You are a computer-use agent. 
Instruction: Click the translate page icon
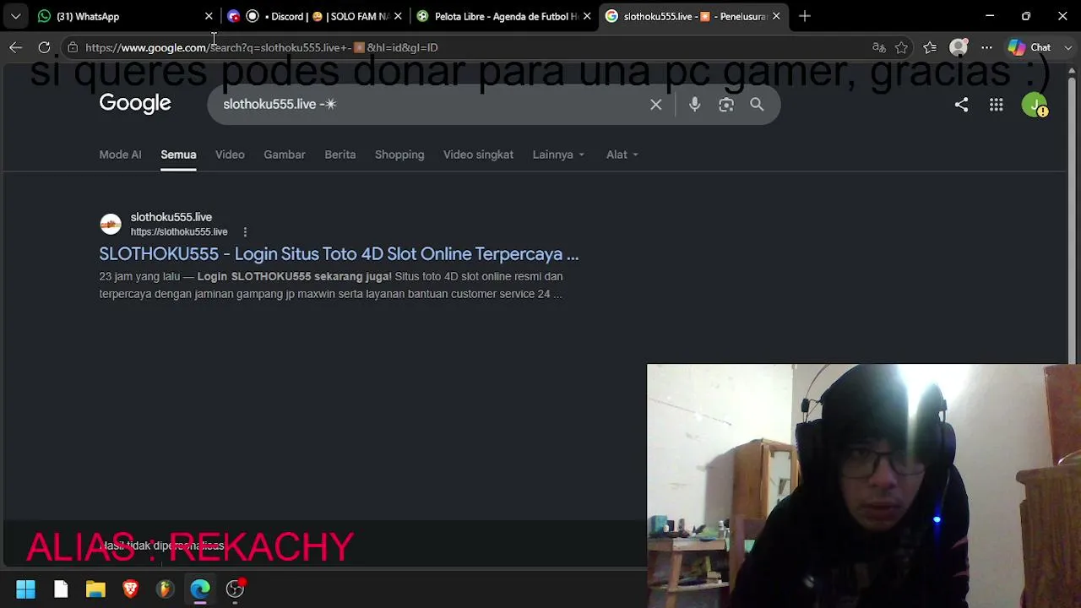click(x=878, y=47)
